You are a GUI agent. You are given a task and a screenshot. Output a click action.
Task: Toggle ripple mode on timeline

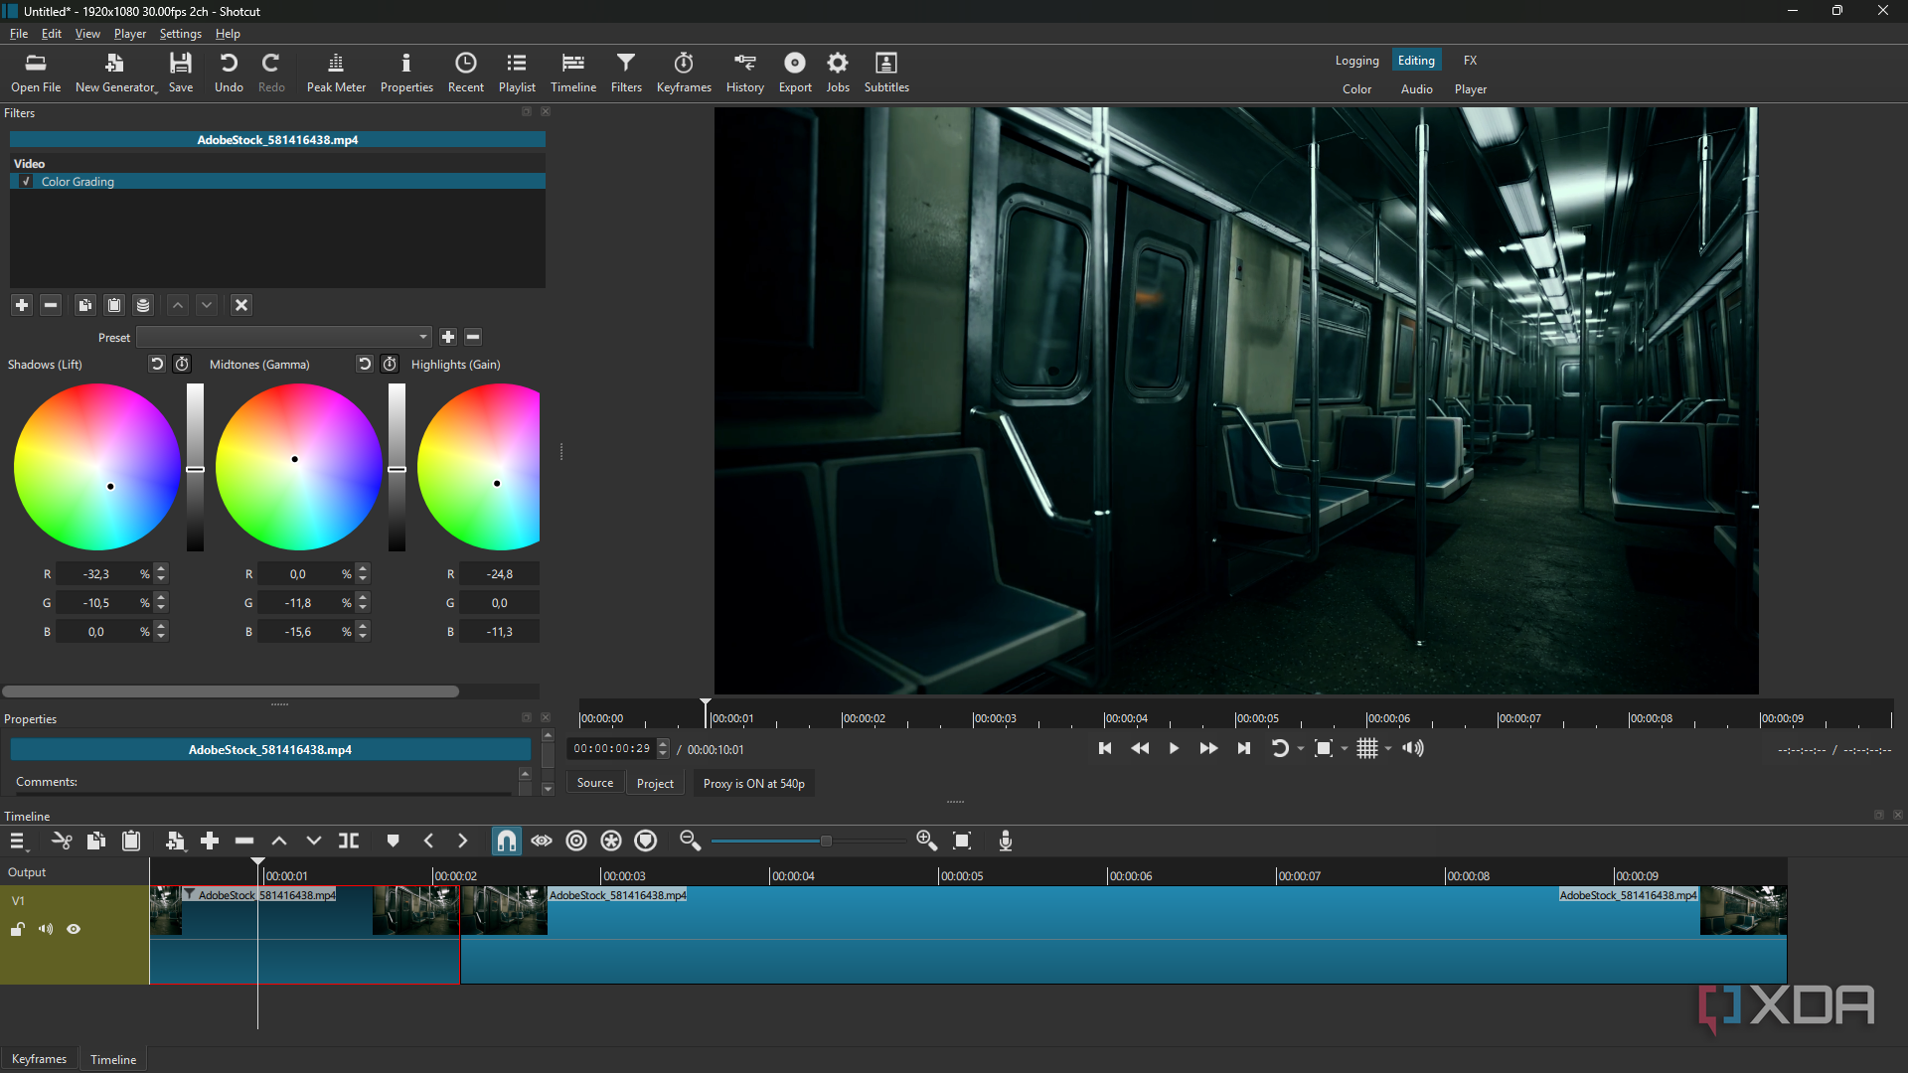(x=576, y=841)
